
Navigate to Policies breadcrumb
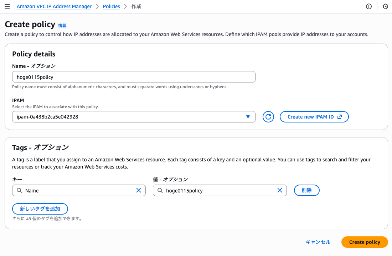pyautogui.click(x=111, y=6)
